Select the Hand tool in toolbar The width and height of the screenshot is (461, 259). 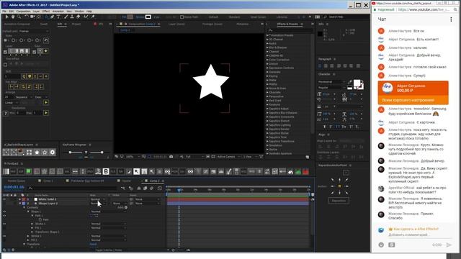click(x=13, y=17)
